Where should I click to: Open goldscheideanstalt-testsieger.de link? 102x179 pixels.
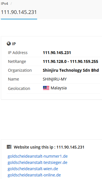coord(37,162)
